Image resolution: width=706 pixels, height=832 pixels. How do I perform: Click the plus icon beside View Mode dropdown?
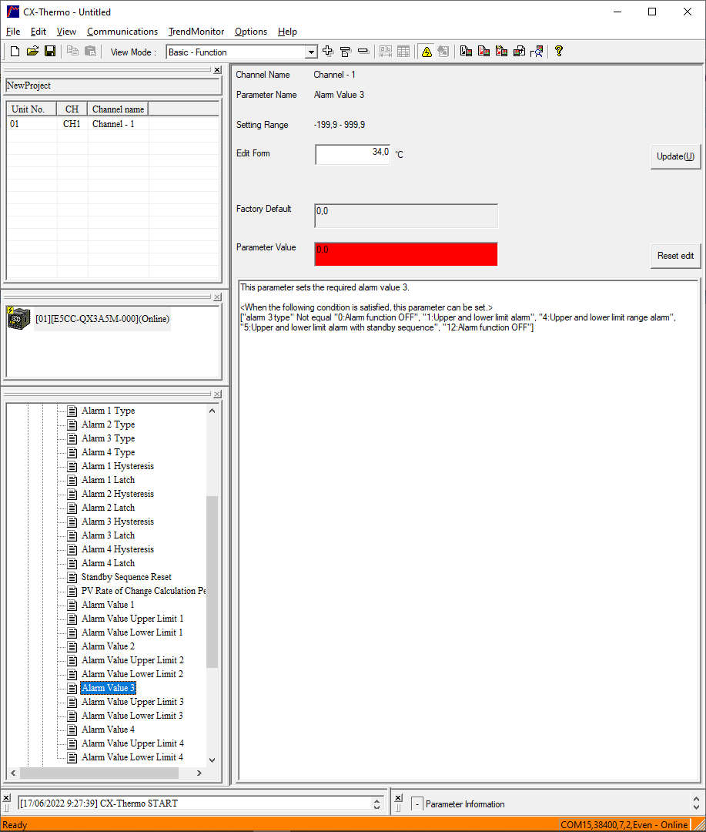pos(328,52)
